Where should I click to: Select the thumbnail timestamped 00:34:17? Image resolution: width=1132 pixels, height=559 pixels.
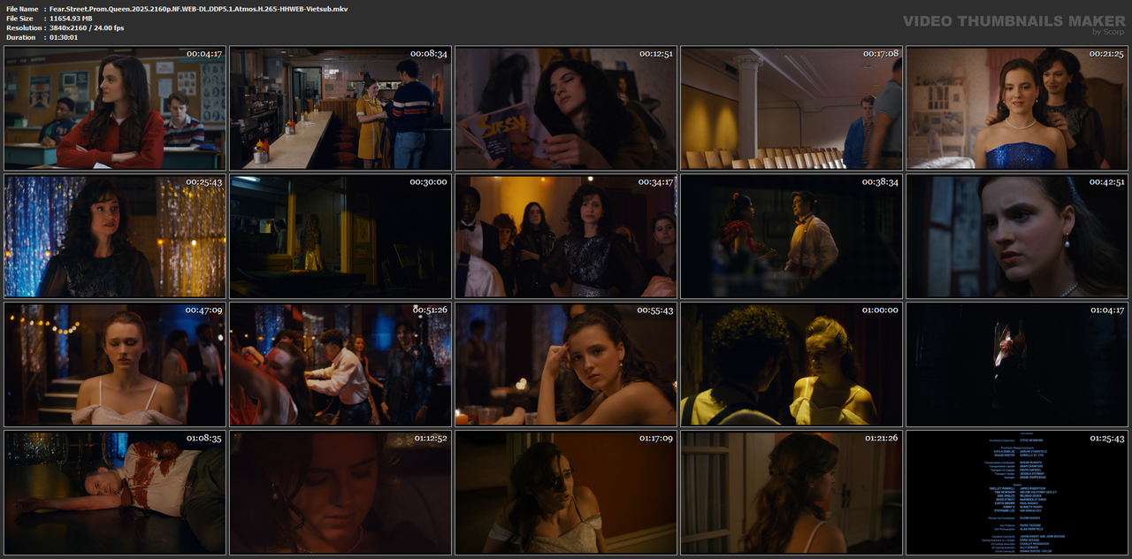[566, 236]
